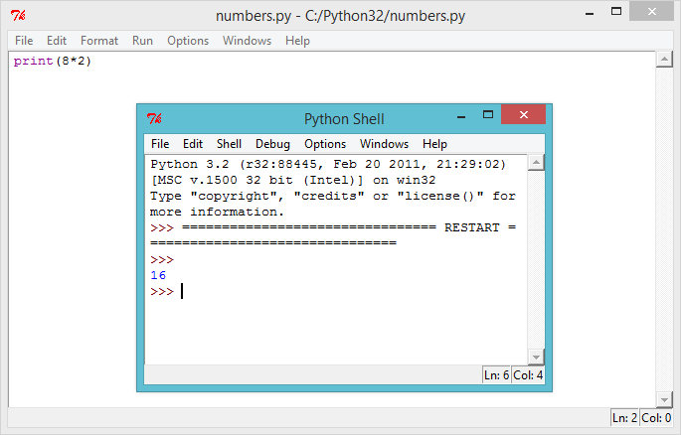
Task: Open the Format menu in the editor
Action: (99, 41)
